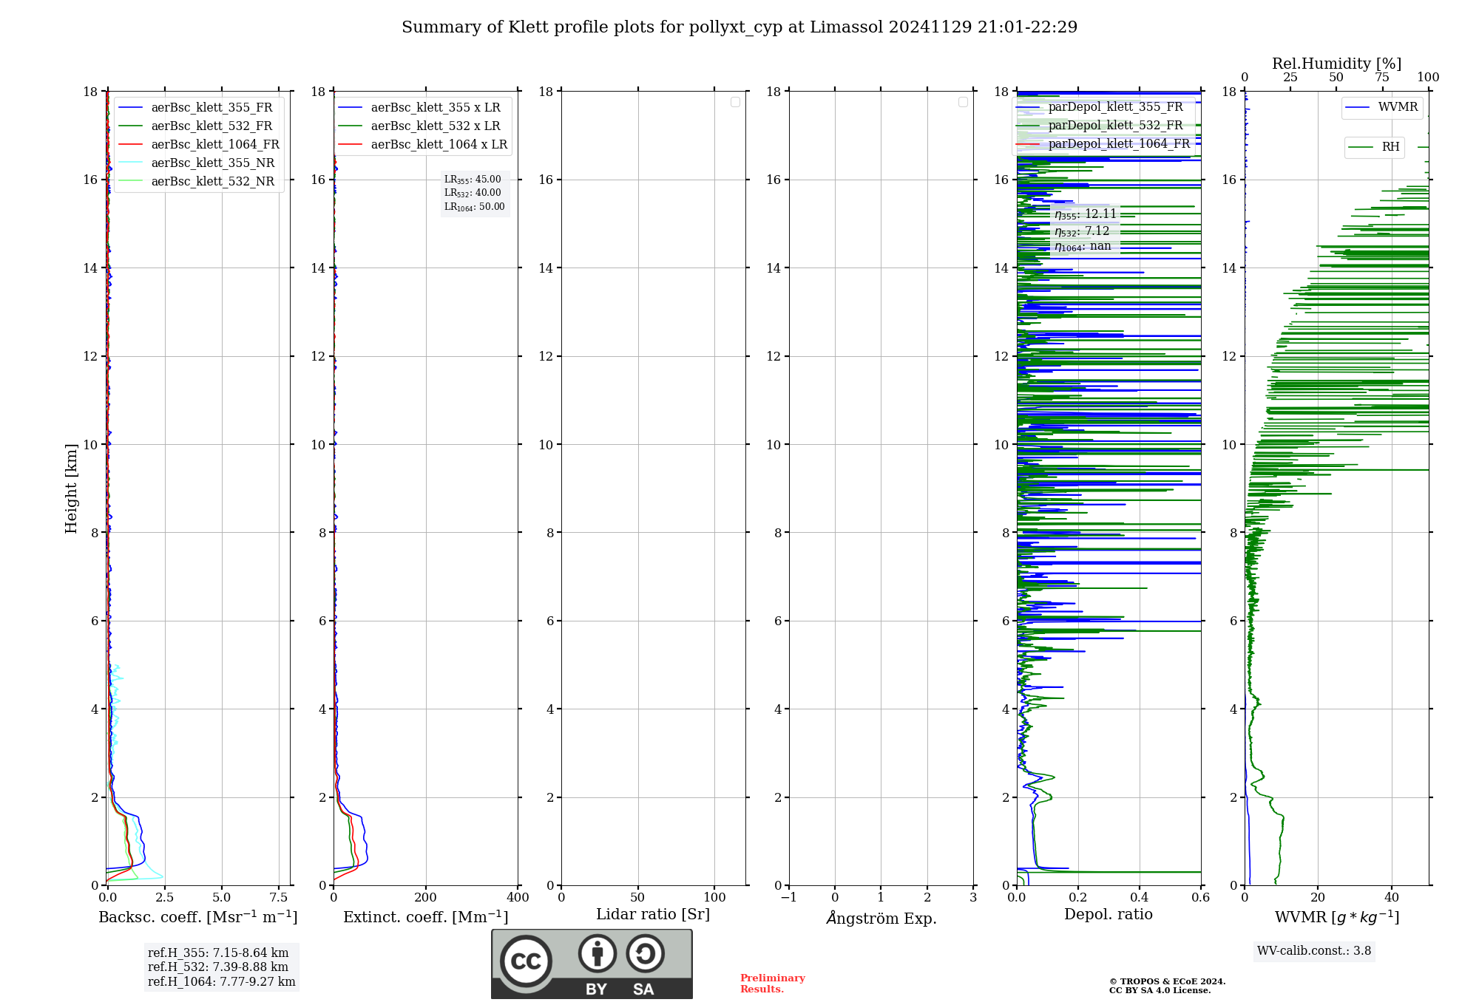This screenshot has width=1479, height=1005.
Task: Click the ref.H_532: 7.39-8.88 km text
Action: click(x=218, y=967)
